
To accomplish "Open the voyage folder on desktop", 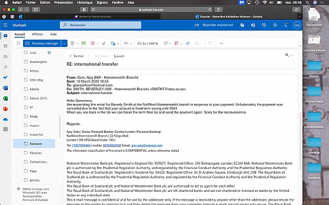I will point(314,69).
